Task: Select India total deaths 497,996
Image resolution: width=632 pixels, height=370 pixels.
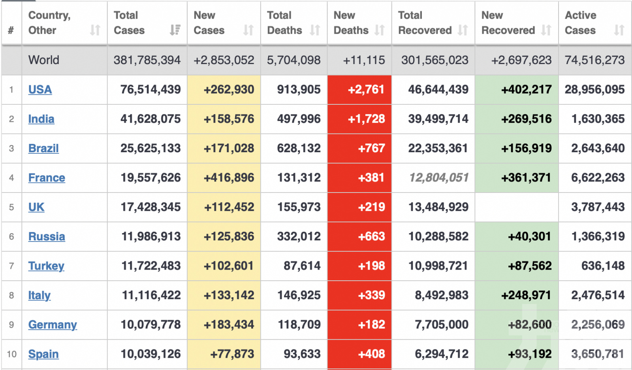Action: pos(299,119)
